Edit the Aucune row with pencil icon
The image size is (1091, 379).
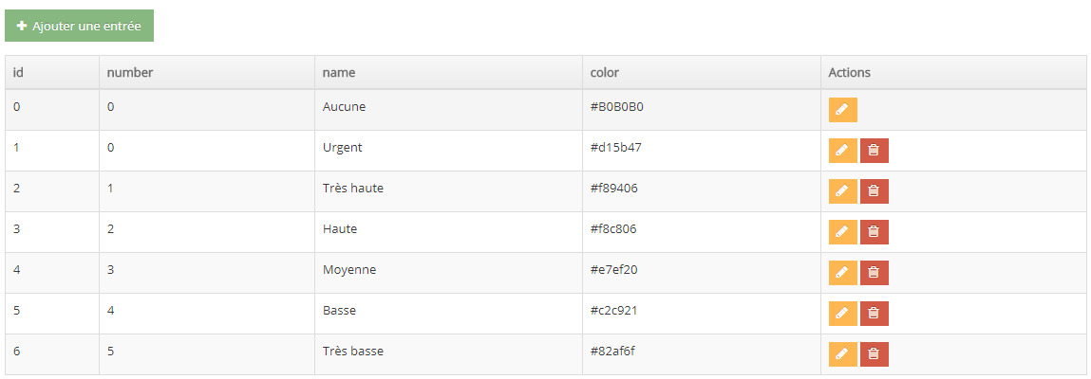pyautogui.click(x=842, y=110)
